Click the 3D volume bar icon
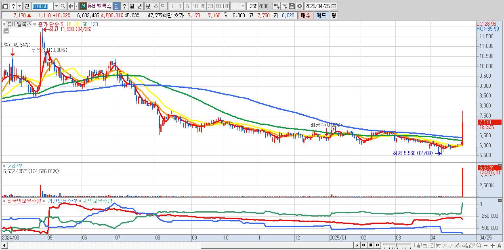 pos(465,246)
